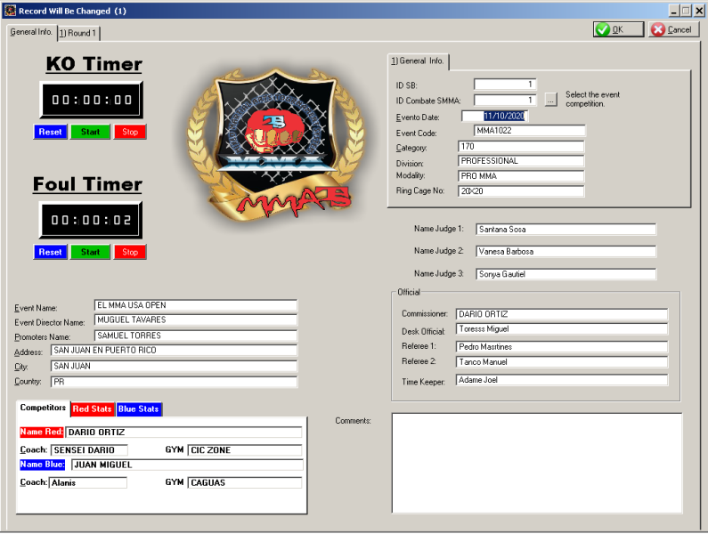Click the Ring Cage No field 20X20
This screenshot has width=708, height=534.
[x=521, y=191]
